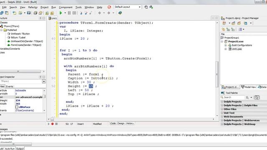Screen dimensions: 267x150
Task: Switch to the Model View tab
Action: (x=249, y=87)
